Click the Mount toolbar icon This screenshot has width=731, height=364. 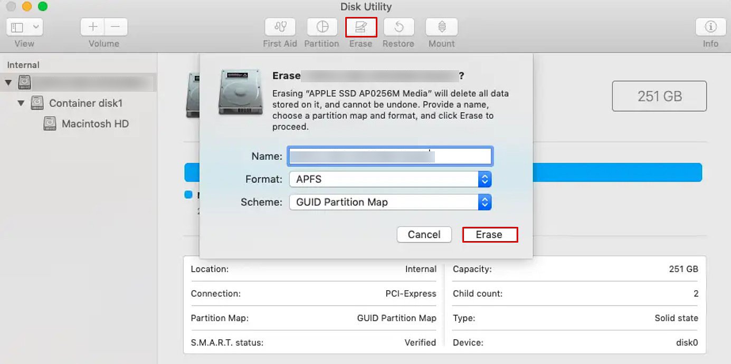pos(442,27)
